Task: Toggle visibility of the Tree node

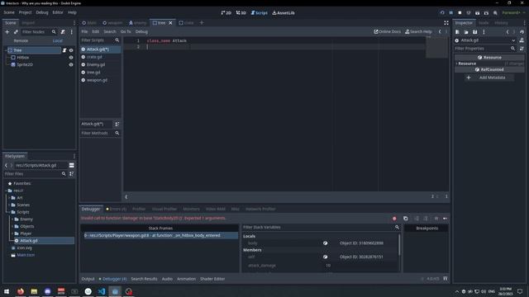Action: coord(71,50)
